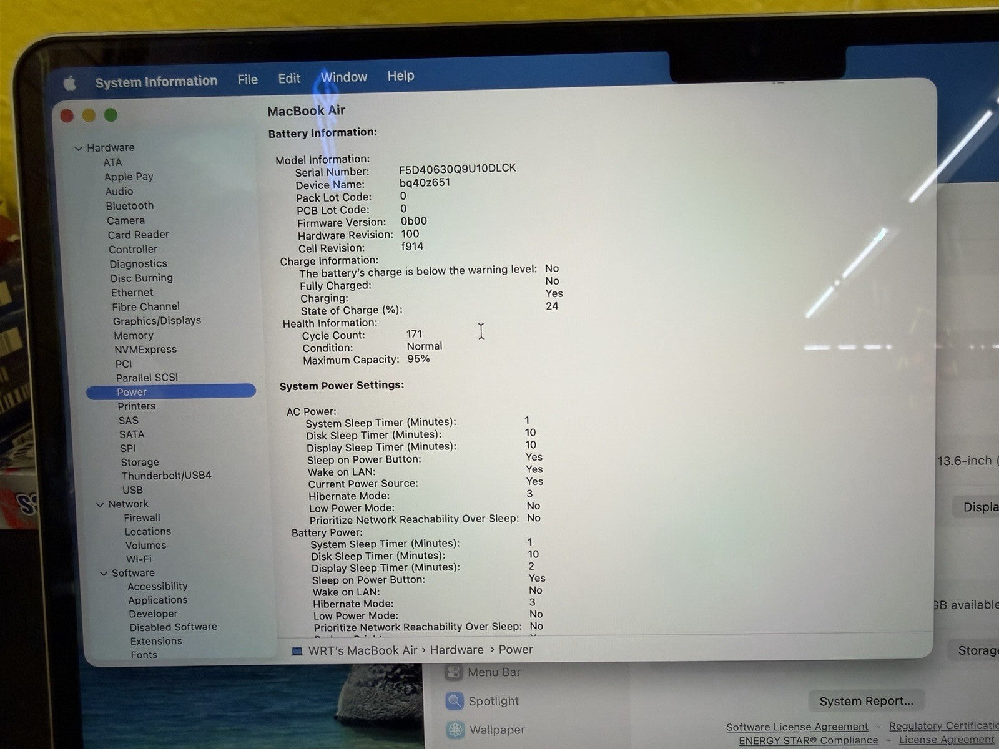Select Ethernet in the sidebar

click(132, 293)
